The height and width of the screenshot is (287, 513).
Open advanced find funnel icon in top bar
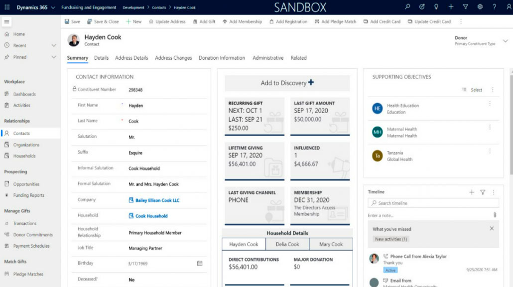(465, 7)
